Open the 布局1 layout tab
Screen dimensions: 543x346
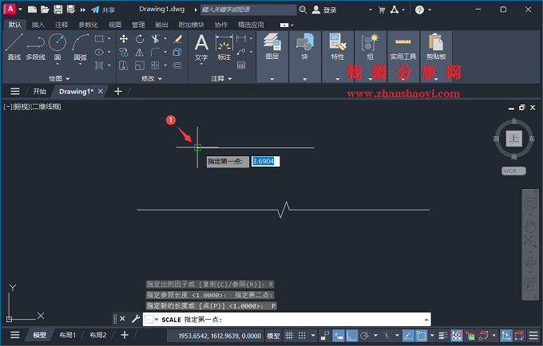(x=67, y=335)
